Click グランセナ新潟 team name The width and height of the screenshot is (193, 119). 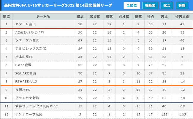coord(27,98)
